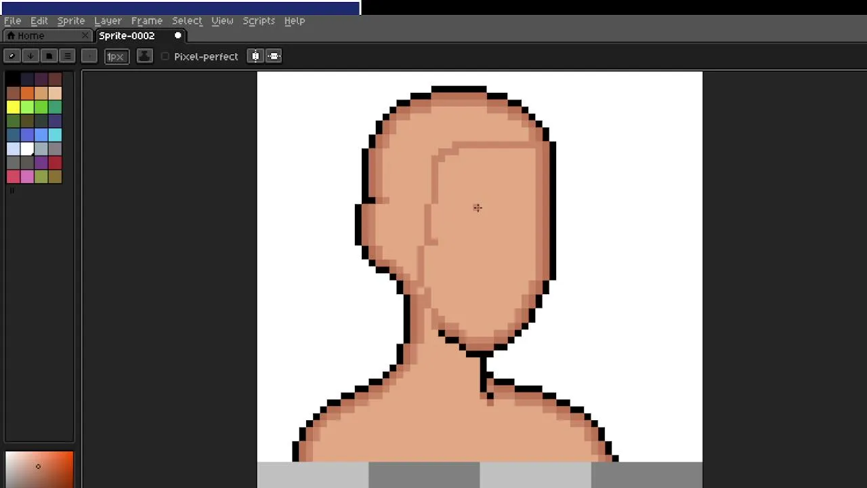Open the View menu
This screenshot has width=867, height=488.
click(222, 20)
